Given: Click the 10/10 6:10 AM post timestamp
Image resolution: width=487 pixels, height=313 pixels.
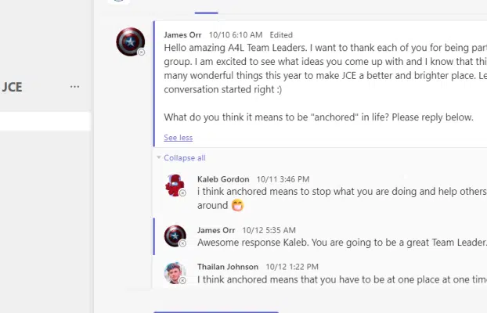Looking at the screenshot, I should point(236,35).
